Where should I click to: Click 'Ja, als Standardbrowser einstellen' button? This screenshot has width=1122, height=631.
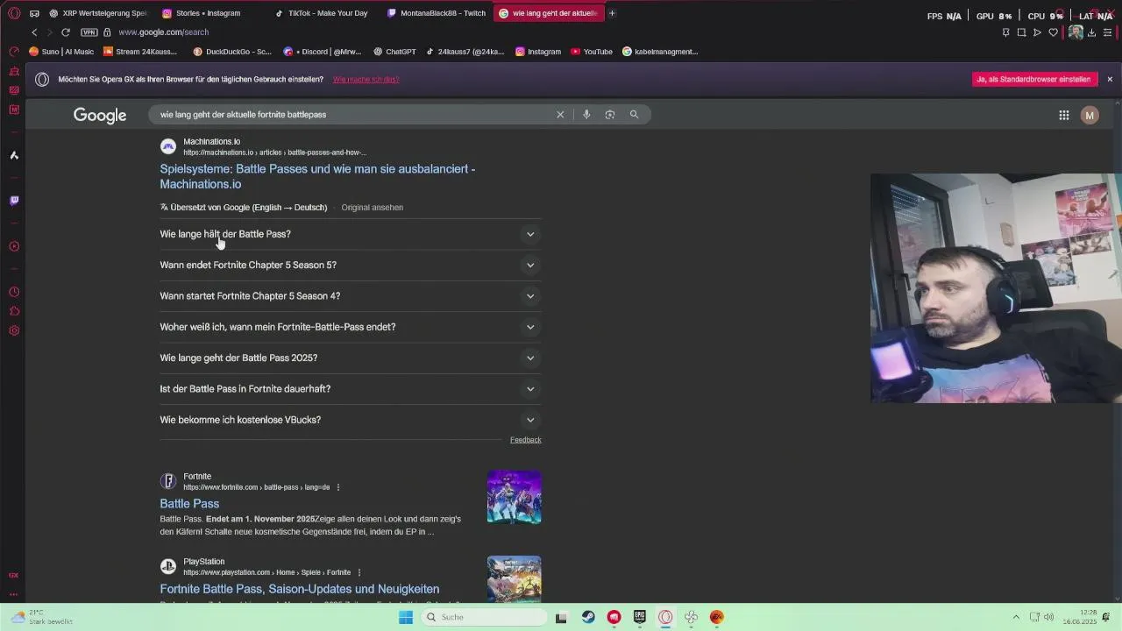[x=1034, y=79]
